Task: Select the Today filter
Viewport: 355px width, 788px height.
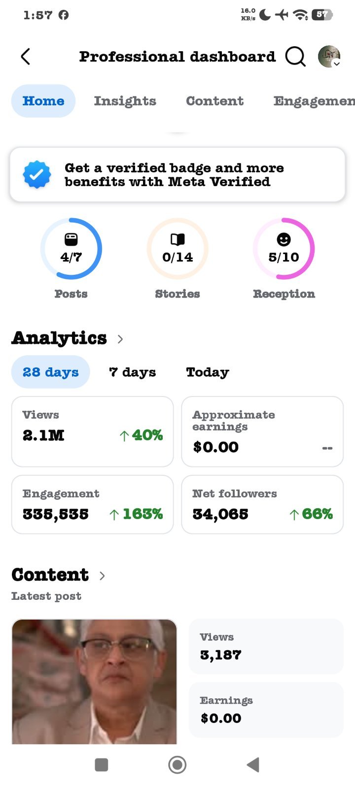Action: click(208, 372)
